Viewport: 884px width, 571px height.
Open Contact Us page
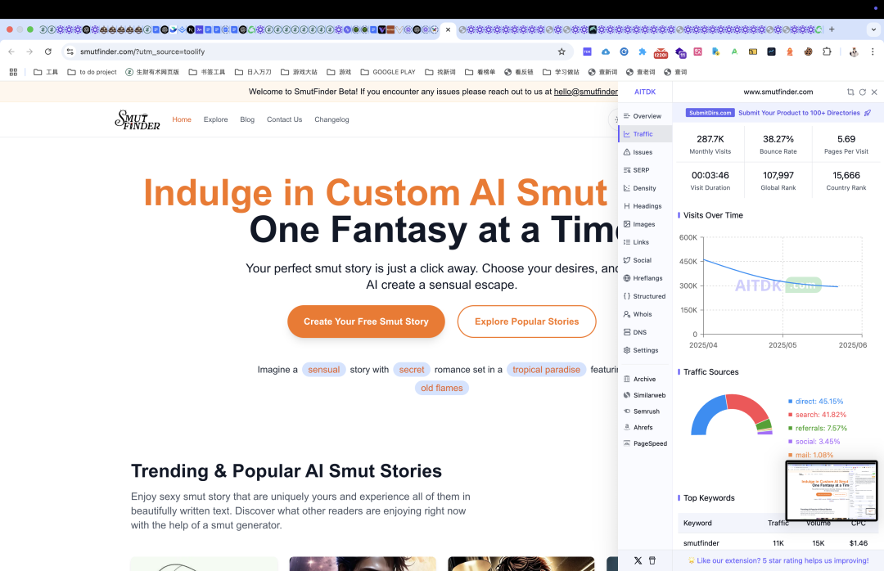(x=284, y=119)
